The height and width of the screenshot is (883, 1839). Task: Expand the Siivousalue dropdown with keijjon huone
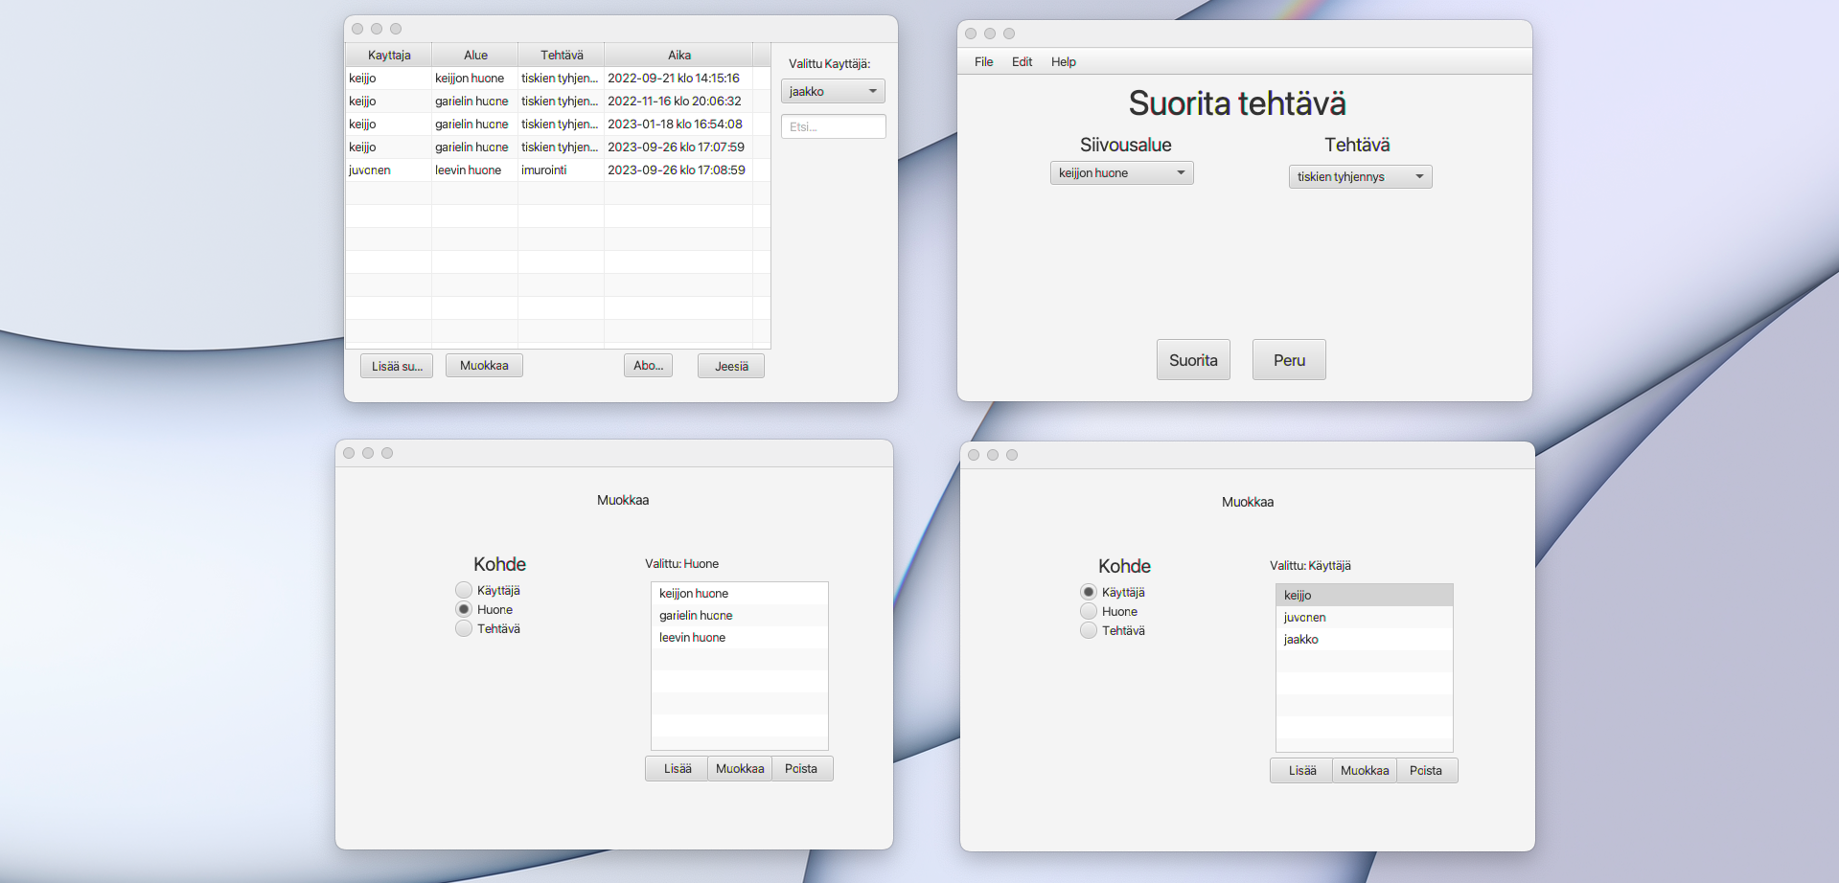coord(1121,172)
